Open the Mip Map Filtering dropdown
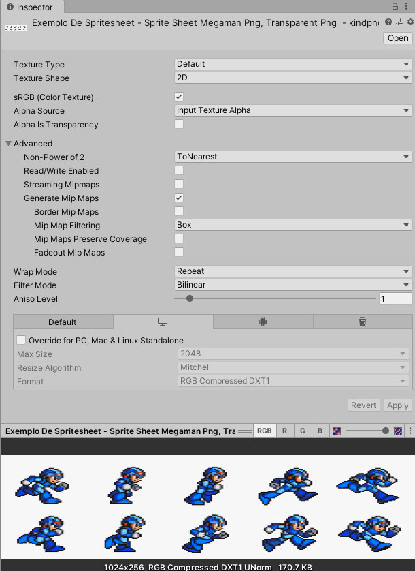This screenshot has width=415, height=571. (293, 225)
